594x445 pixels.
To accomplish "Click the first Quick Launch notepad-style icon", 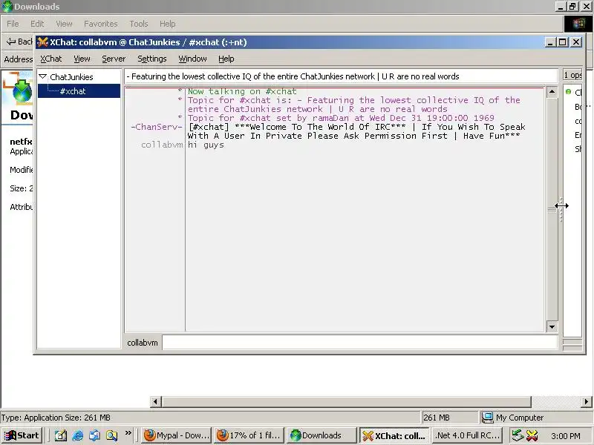I will tap(61, 435).
